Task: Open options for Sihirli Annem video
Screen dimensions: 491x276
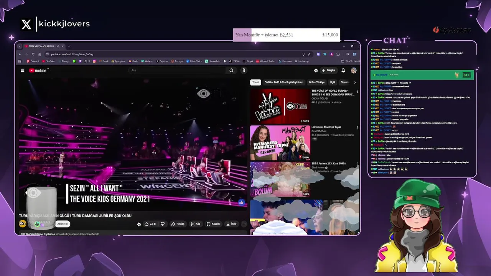Action: [x=358, y=164]
